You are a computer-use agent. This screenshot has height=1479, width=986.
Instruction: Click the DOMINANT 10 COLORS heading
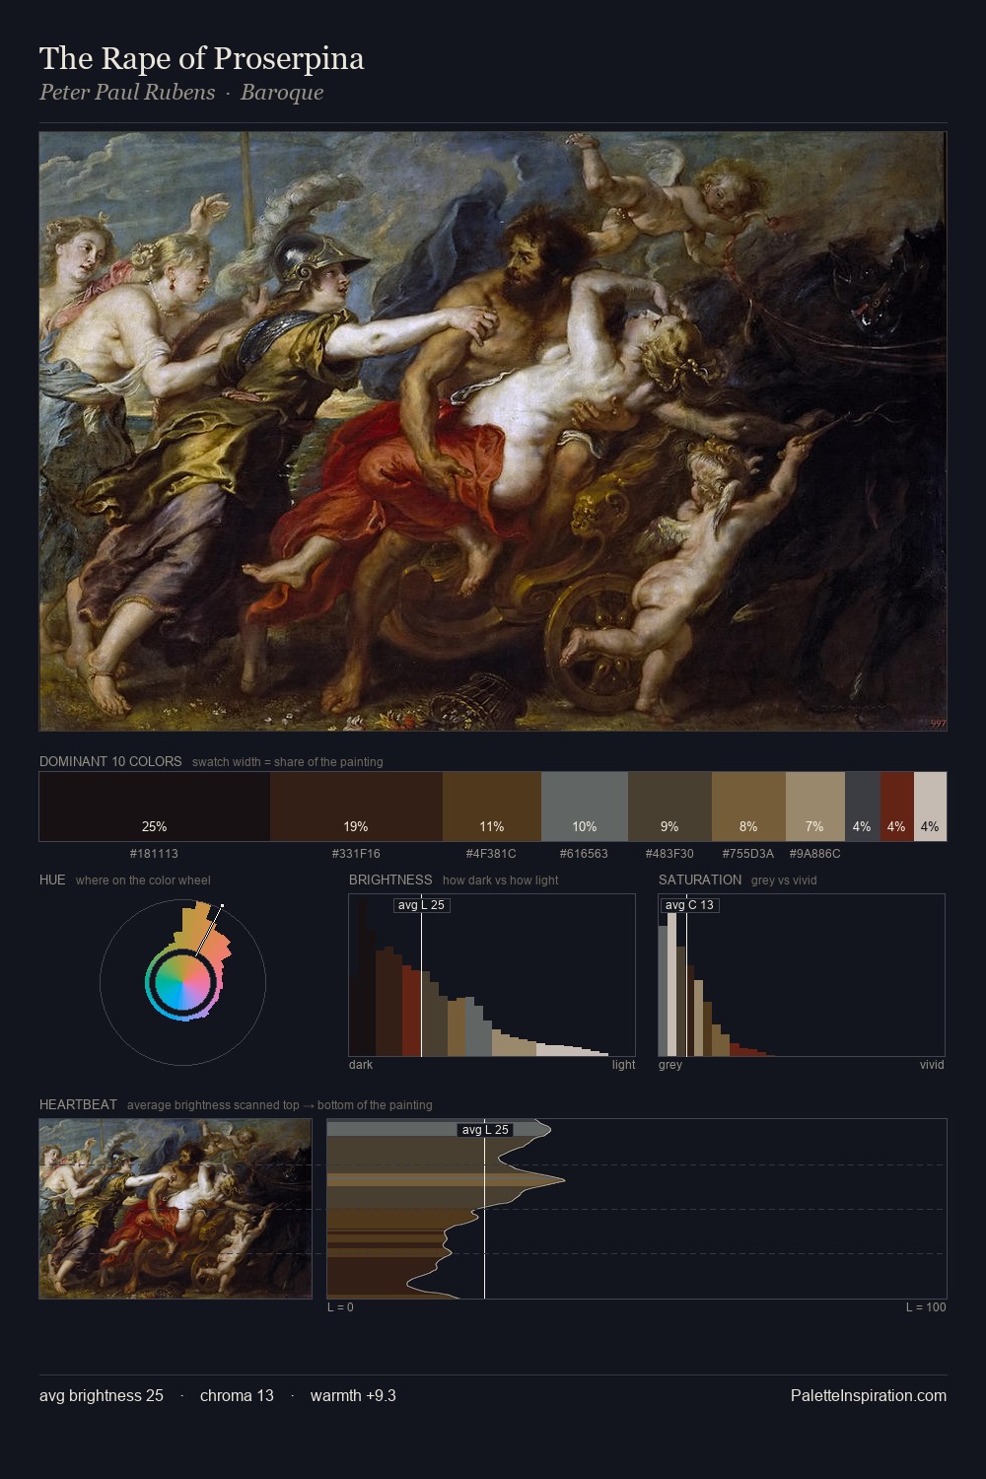coord(110,761)
